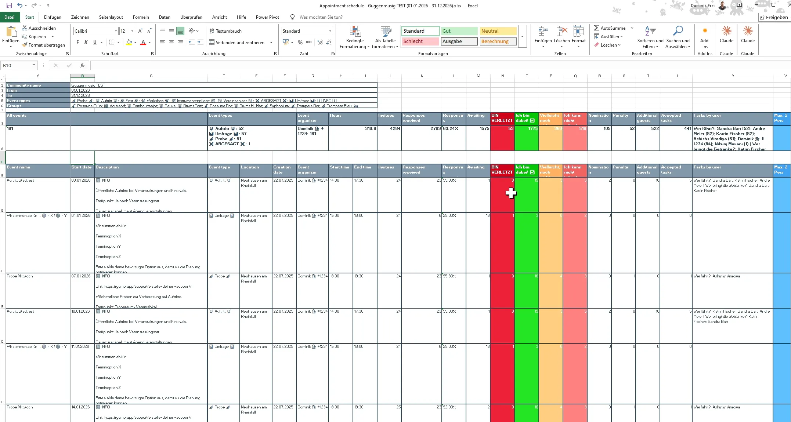Screen dimensions: 791x422
Task: Open the Löschen eraser menu in Bearbeiten
Action: click(607, 45)
